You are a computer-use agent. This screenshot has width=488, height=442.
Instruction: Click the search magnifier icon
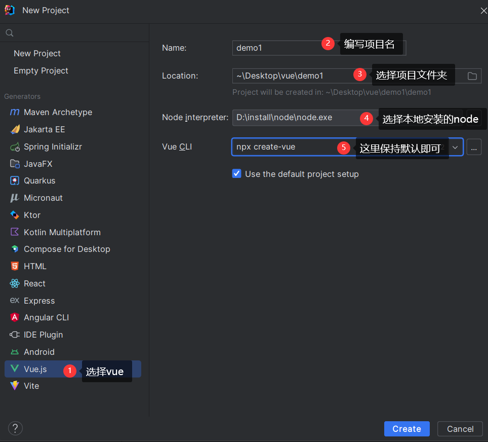(10, 33)
